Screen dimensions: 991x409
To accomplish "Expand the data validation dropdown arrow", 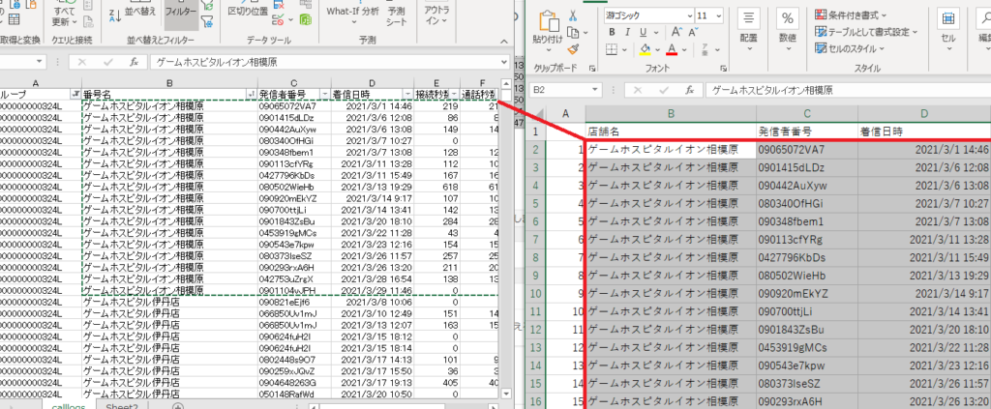I will [x=289, y=20].
